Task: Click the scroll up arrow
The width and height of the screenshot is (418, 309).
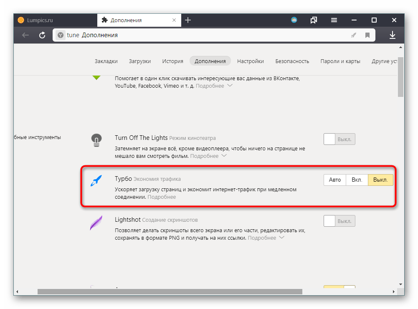Action: pyautogui.click(x=400, y=48)
